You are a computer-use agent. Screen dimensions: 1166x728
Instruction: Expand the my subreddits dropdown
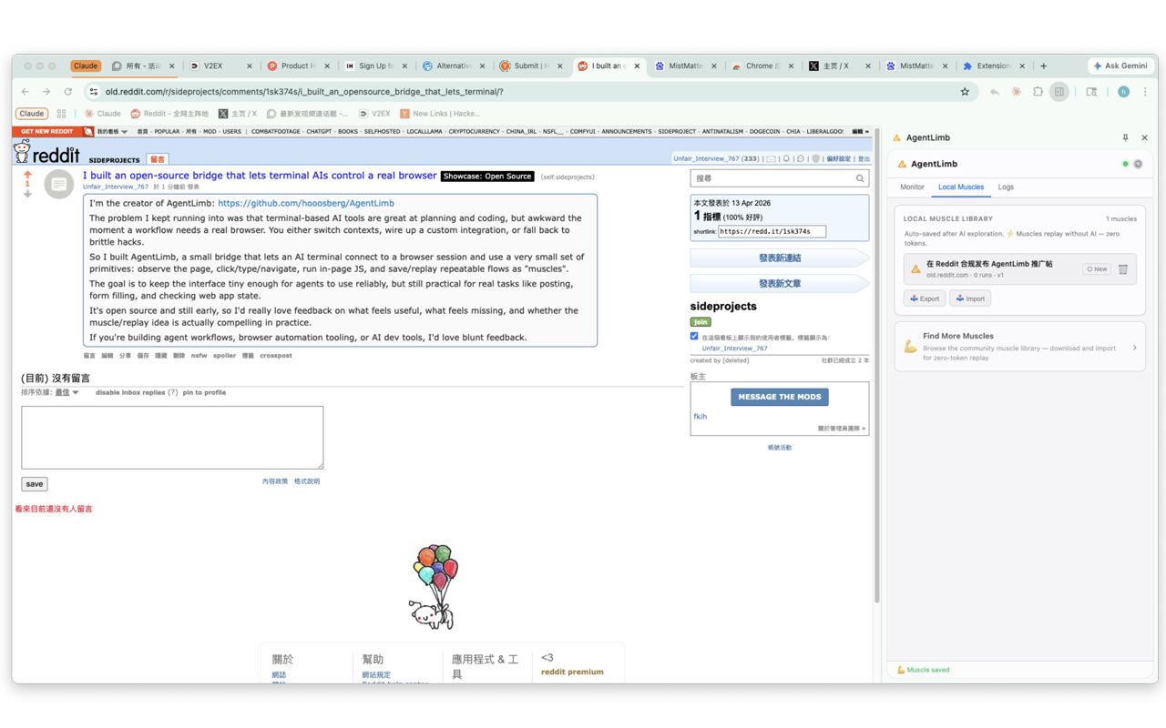(x=112, y=132)
